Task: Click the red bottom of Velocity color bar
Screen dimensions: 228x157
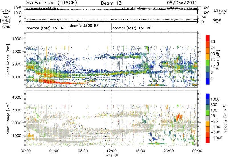Action: pos(208,140)
